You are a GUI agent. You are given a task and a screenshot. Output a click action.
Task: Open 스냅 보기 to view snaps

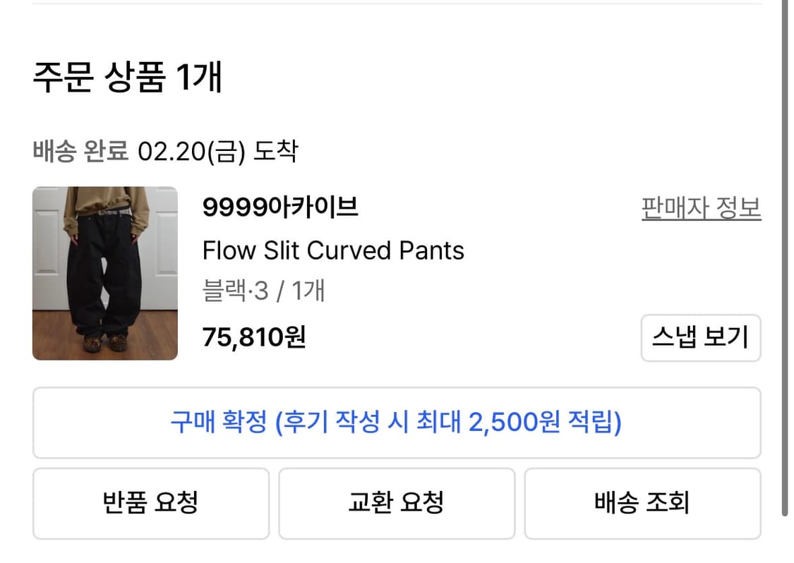coord(701,339)
